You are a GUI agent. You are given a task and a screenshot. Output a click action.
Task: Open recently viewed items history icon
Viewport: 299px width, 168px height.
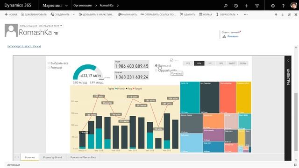pos(236,6)
